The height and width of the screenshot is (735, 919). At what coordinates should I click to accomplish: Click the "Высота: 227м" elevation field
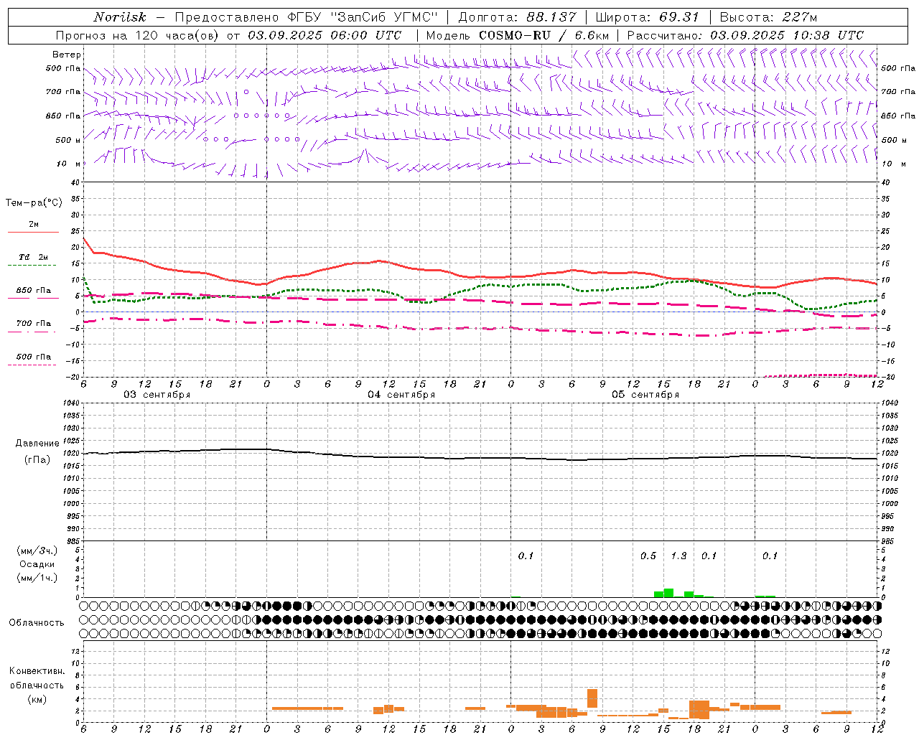click(x=768, y=17)
